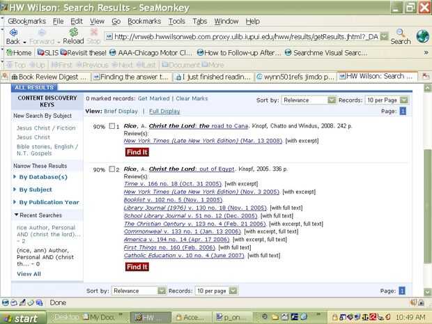The width and height of the screenshot is (432, 324).
Task: Click Jesus Christ / Fiction subject link
Action: pyautogui.click(x=46, y=128)
